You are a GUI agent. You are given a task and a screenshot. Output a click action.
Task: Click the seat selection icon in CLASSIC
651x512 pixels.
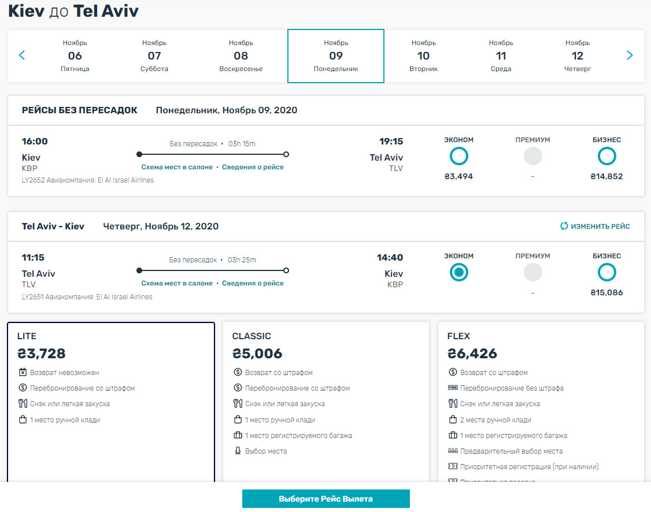tap(238, 451)
